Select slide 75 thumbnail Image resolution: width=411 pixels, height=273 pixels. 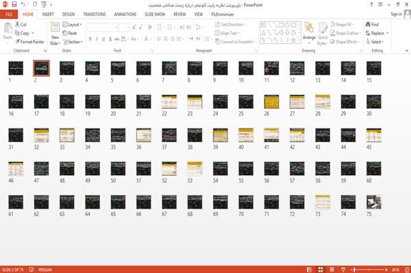[374, 202]
